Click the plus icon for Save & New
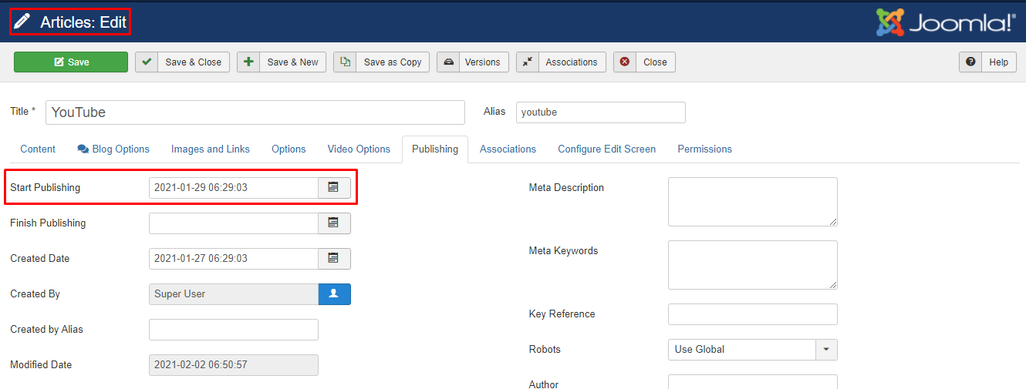Viewport: 1026px width, 389px height. click(248, 62)
